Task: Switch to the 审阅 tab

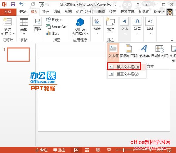Action: pyautogui.click(x=101, y=12)
